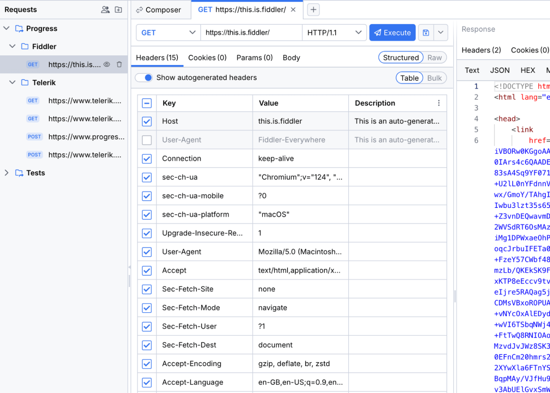
Task: Expand the Tests collection
Action: tap(6, 173)
